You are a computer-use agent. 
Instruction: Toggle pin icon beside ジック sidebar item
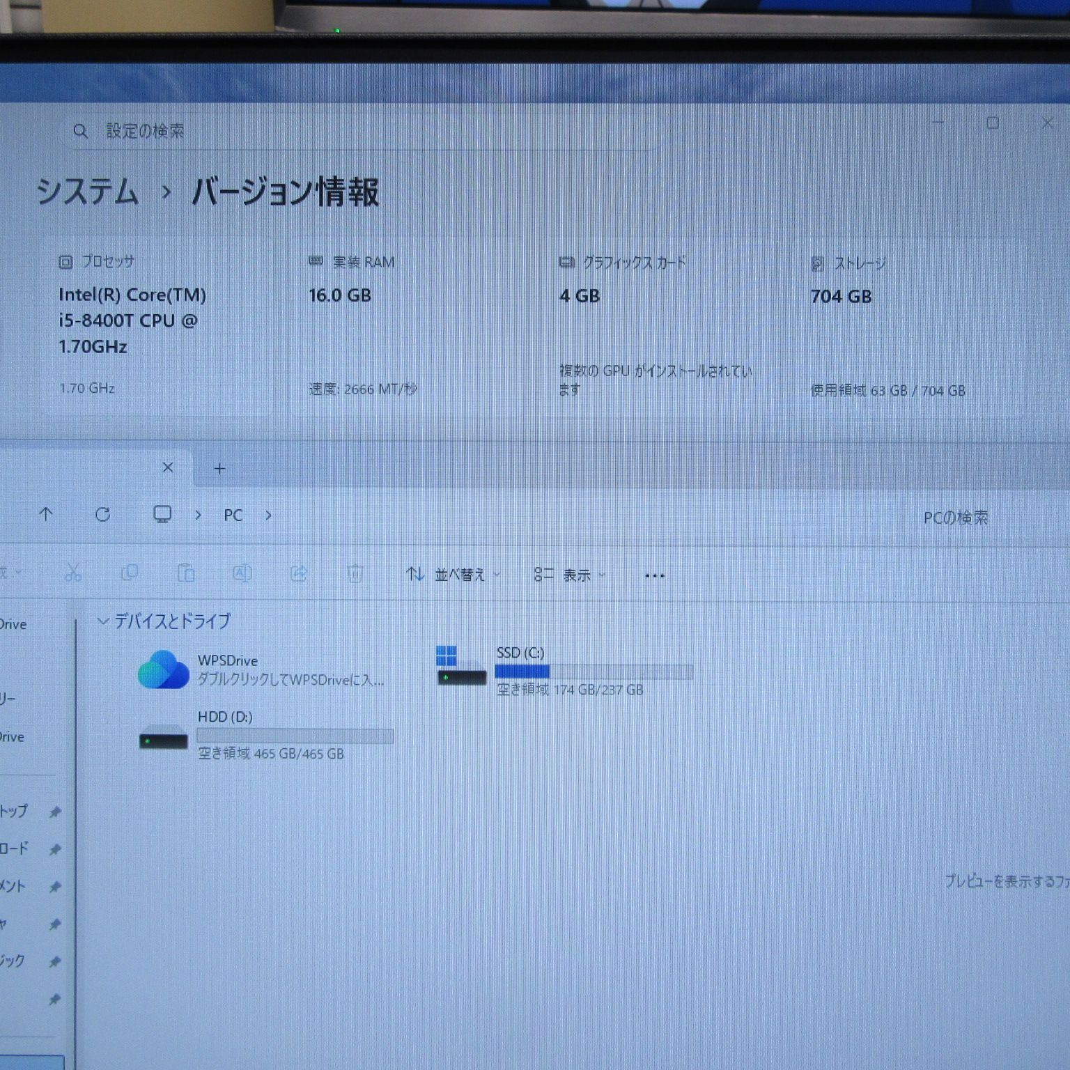(55, 963)
